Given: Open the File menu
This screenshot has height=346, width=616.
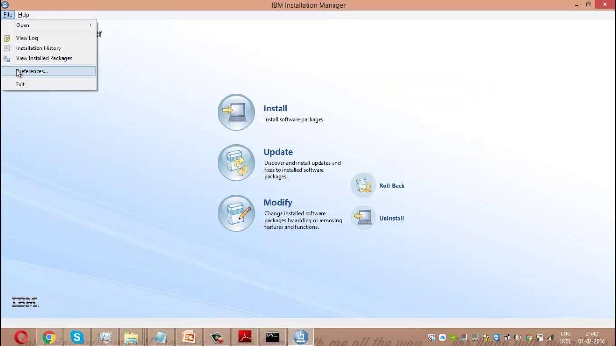Looking at the screenshot, I should (x=8, y=15).
